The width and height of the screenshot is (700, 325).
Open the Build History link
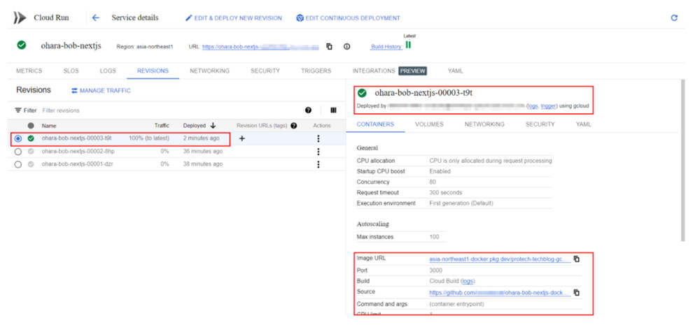point(386,47)
